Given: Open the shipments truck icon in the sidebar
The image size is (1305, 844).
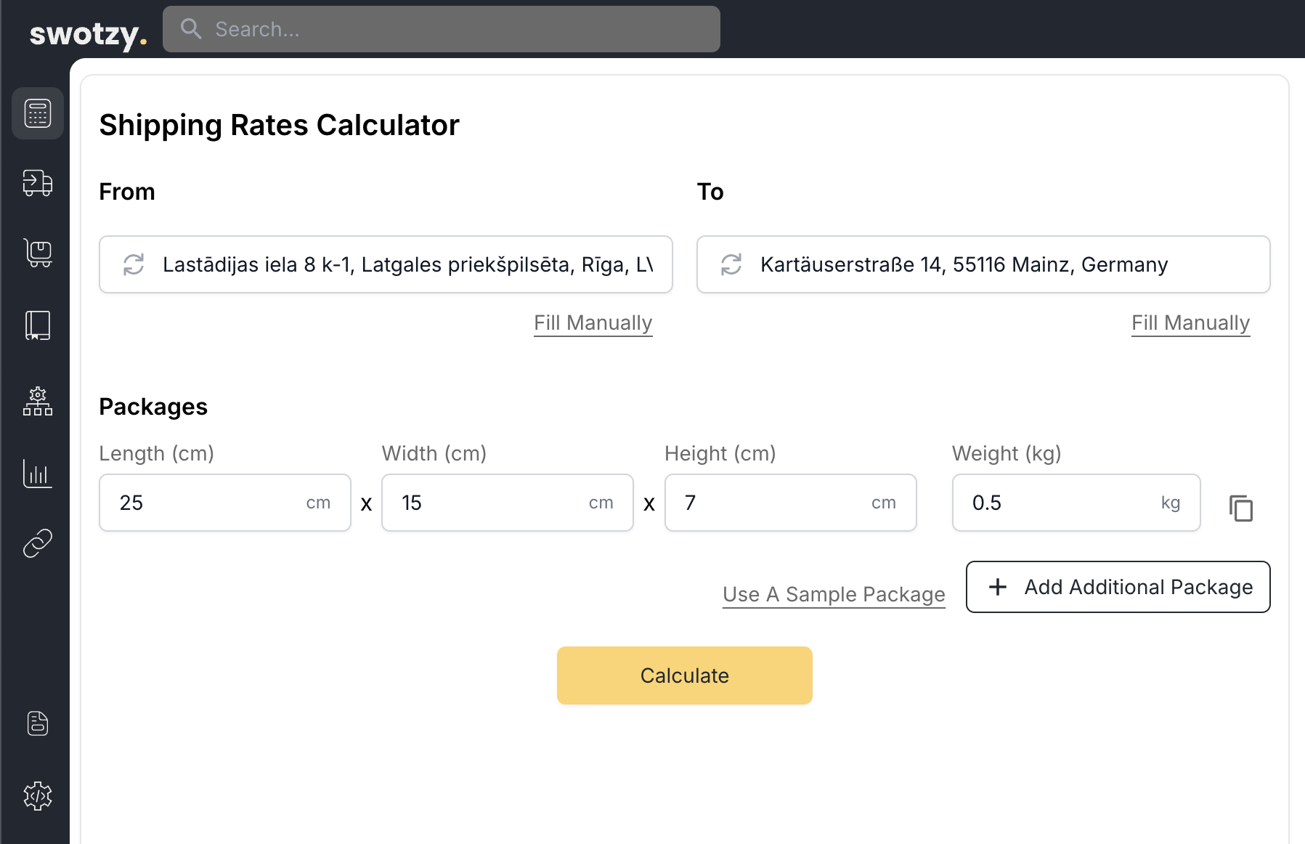Looking at the screenshot, I should (37, 184).
